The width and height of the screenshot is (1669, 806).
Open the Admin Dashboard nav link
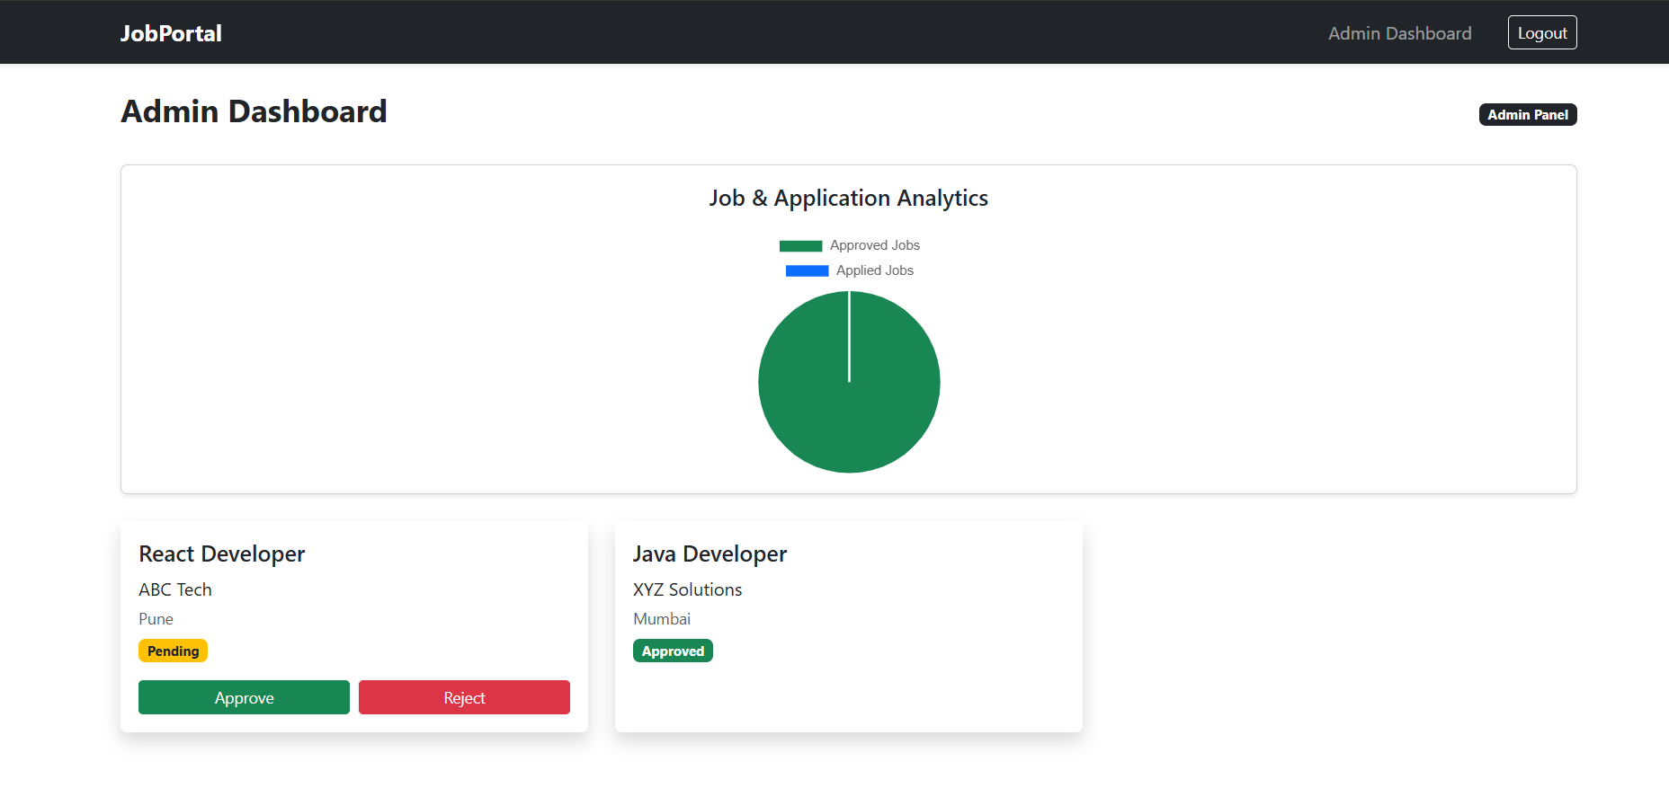pyautogui.click(x=1399, y=33)
